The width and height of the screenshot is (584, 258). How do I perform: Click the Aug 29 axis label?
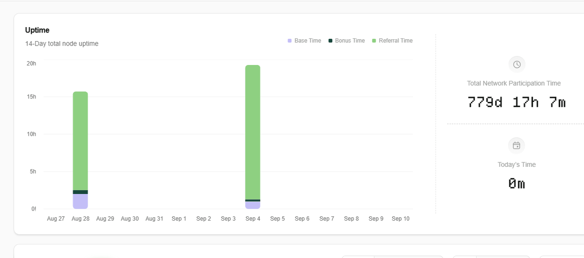pos(105,219)
